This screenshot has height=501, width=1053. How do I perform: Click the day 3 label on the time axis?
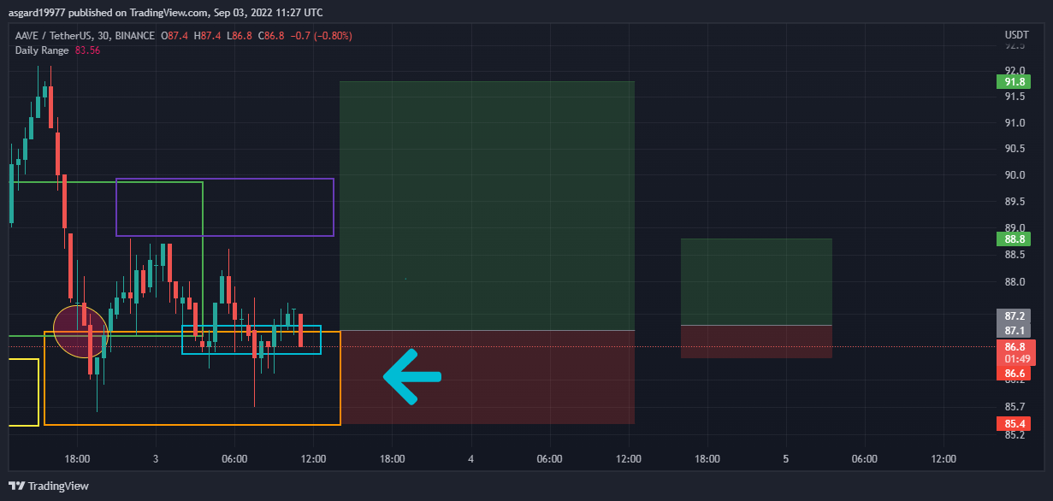156,459
